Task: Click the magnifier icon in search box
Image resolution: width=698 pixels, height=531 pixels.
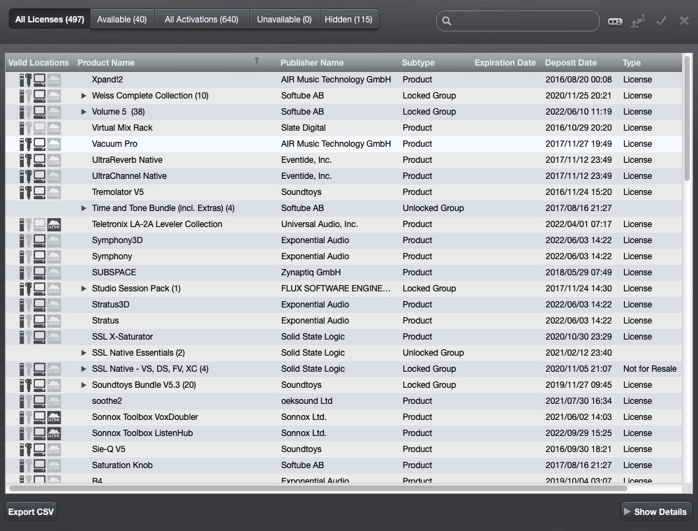Action: tap(447, 21)
